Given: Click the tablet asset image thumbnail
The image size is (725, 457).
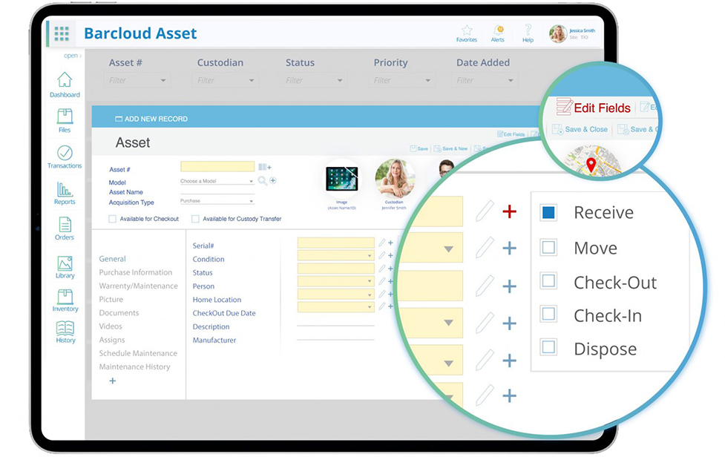Looking at the screenshot, I should pos(341,179).
